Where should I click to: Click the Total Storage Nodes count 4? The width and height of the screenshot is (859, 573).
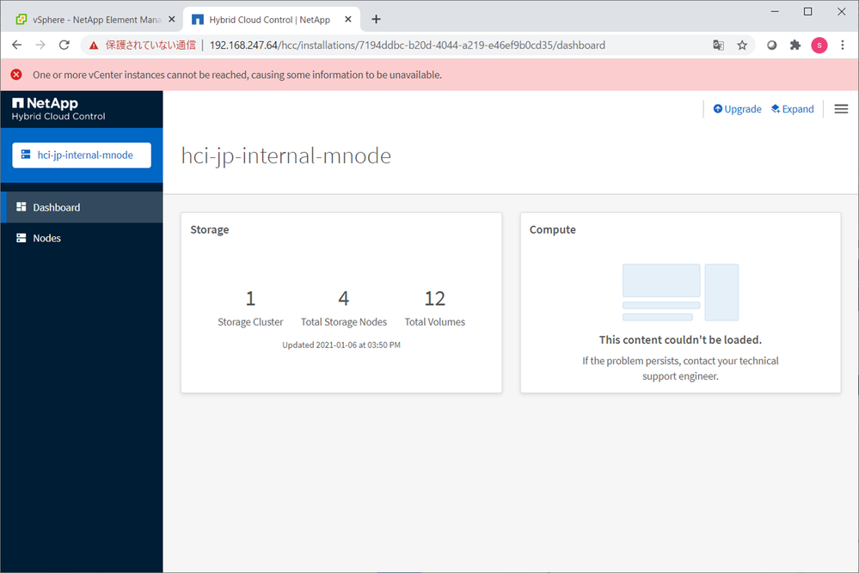coord(343,298)
